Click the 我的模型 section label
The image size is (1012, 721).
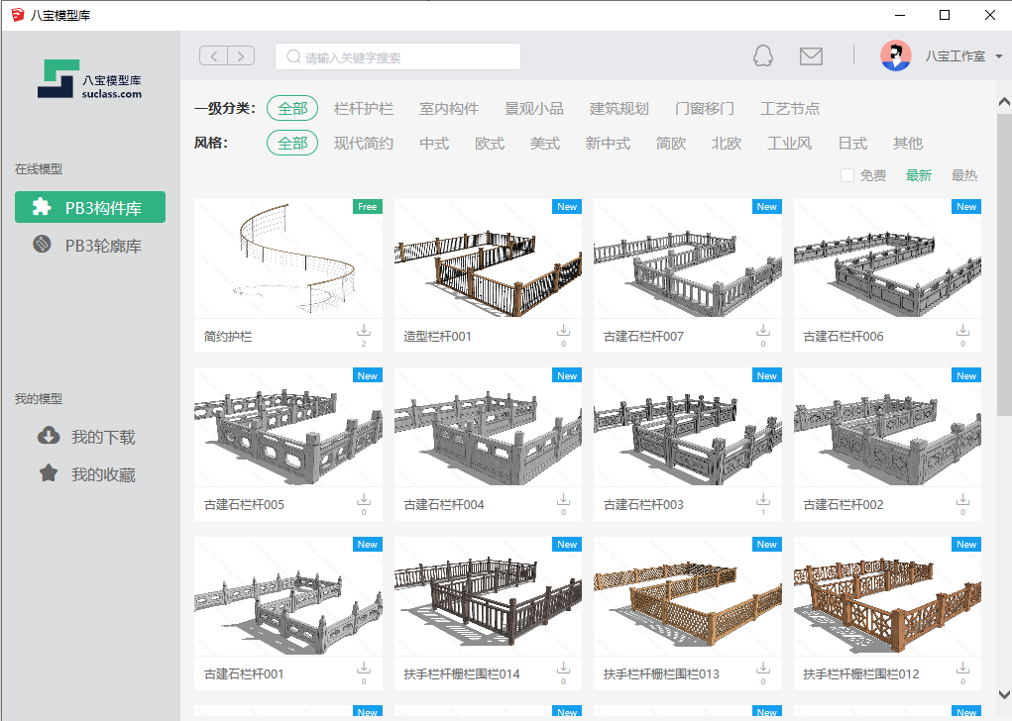pyautogui.click(x=39, y=398)
